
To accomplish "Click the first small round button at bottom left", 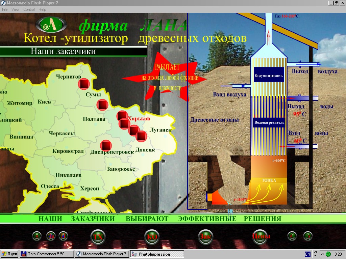I will click(x=37, y=236).
